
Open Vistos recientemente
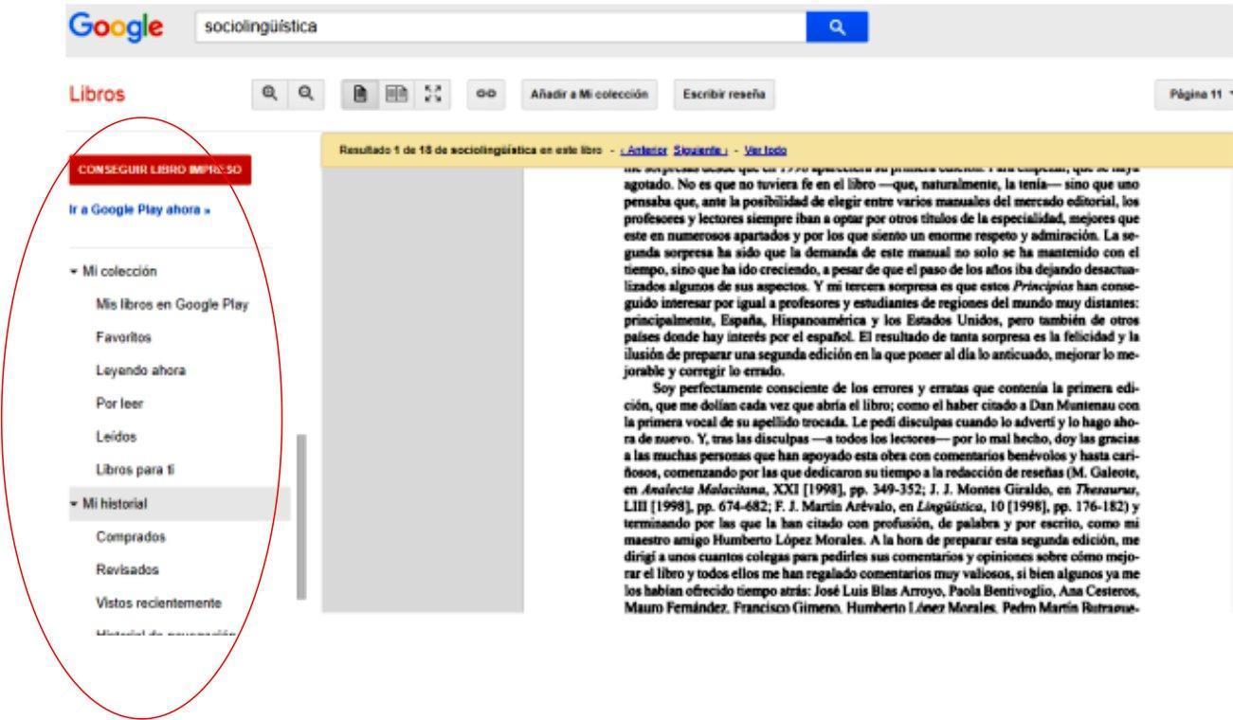click(x=157, y=603)
